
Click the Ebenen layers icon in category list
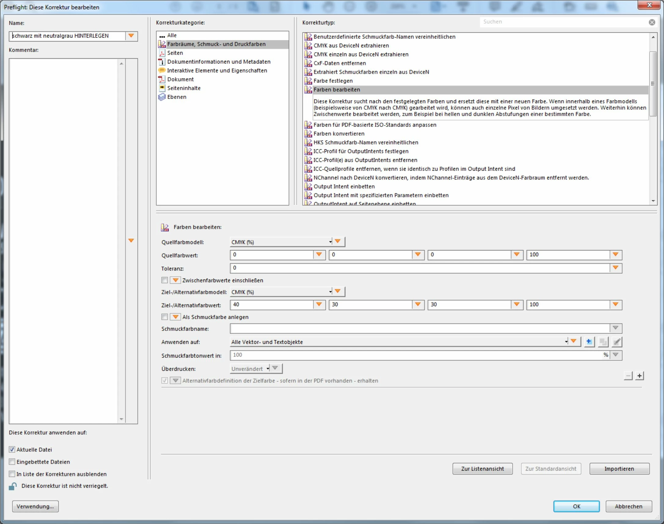[162, 97]
